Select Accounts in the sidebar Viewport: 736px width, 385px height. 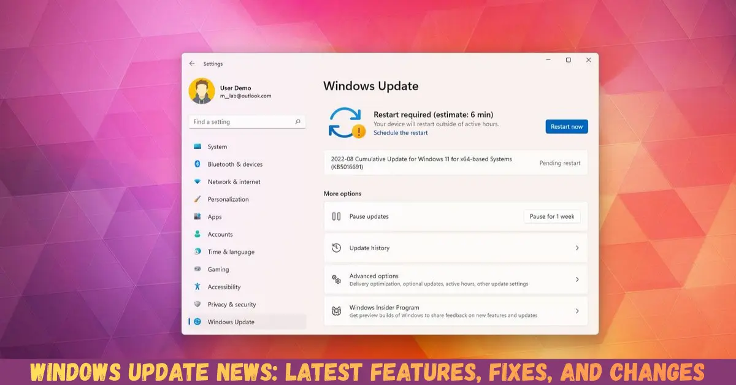click(247, 234)
